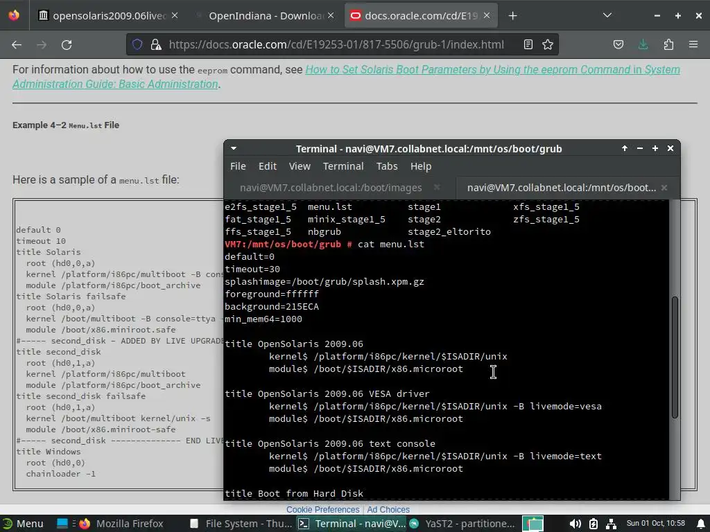Click 'title Boot from Hard Disk' line
The width and height of the screenshot is (710, 532).
[x=294, y=493]
